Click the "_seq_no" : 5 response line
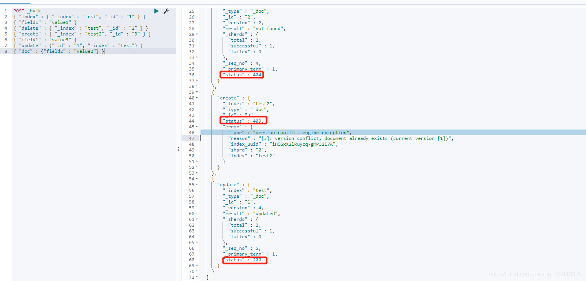Viewport: 586px width, 281px height. pyautogui.click(x=242, y=248)
